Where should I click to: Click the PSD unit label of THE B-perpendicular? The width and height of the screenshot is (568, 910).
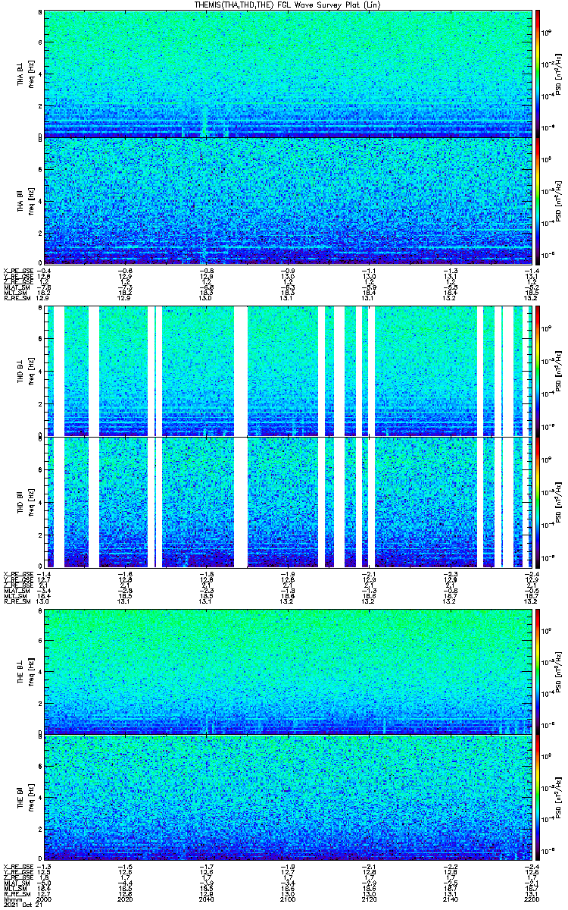(x=559, y=670)
